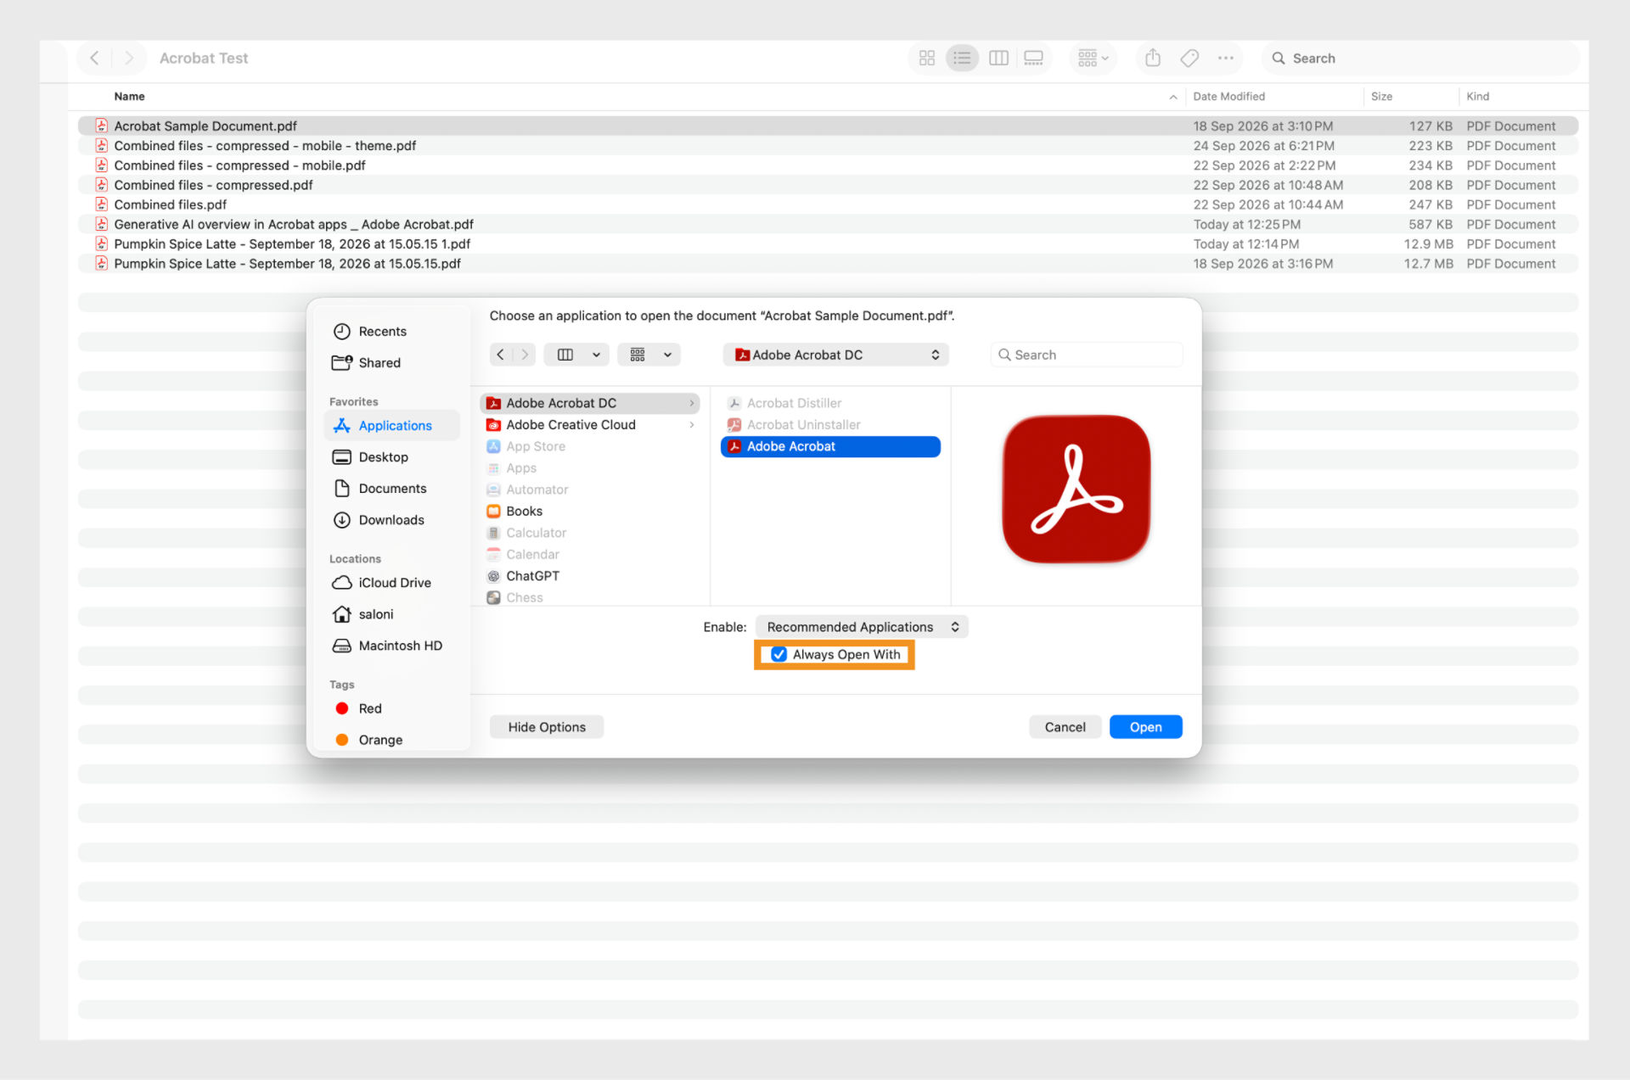The image size is (1630, 1080).
Task: Open Finder group-by options
Action: pyautogui.click(x=1093, y=58)
